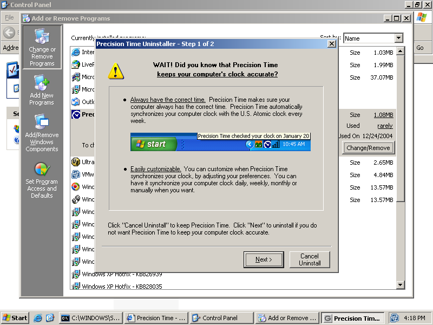The height and width of the screenshot is (325, 433).
Task: Click the 1.08MB size link for Precision Time
Action: click(383, 115)
